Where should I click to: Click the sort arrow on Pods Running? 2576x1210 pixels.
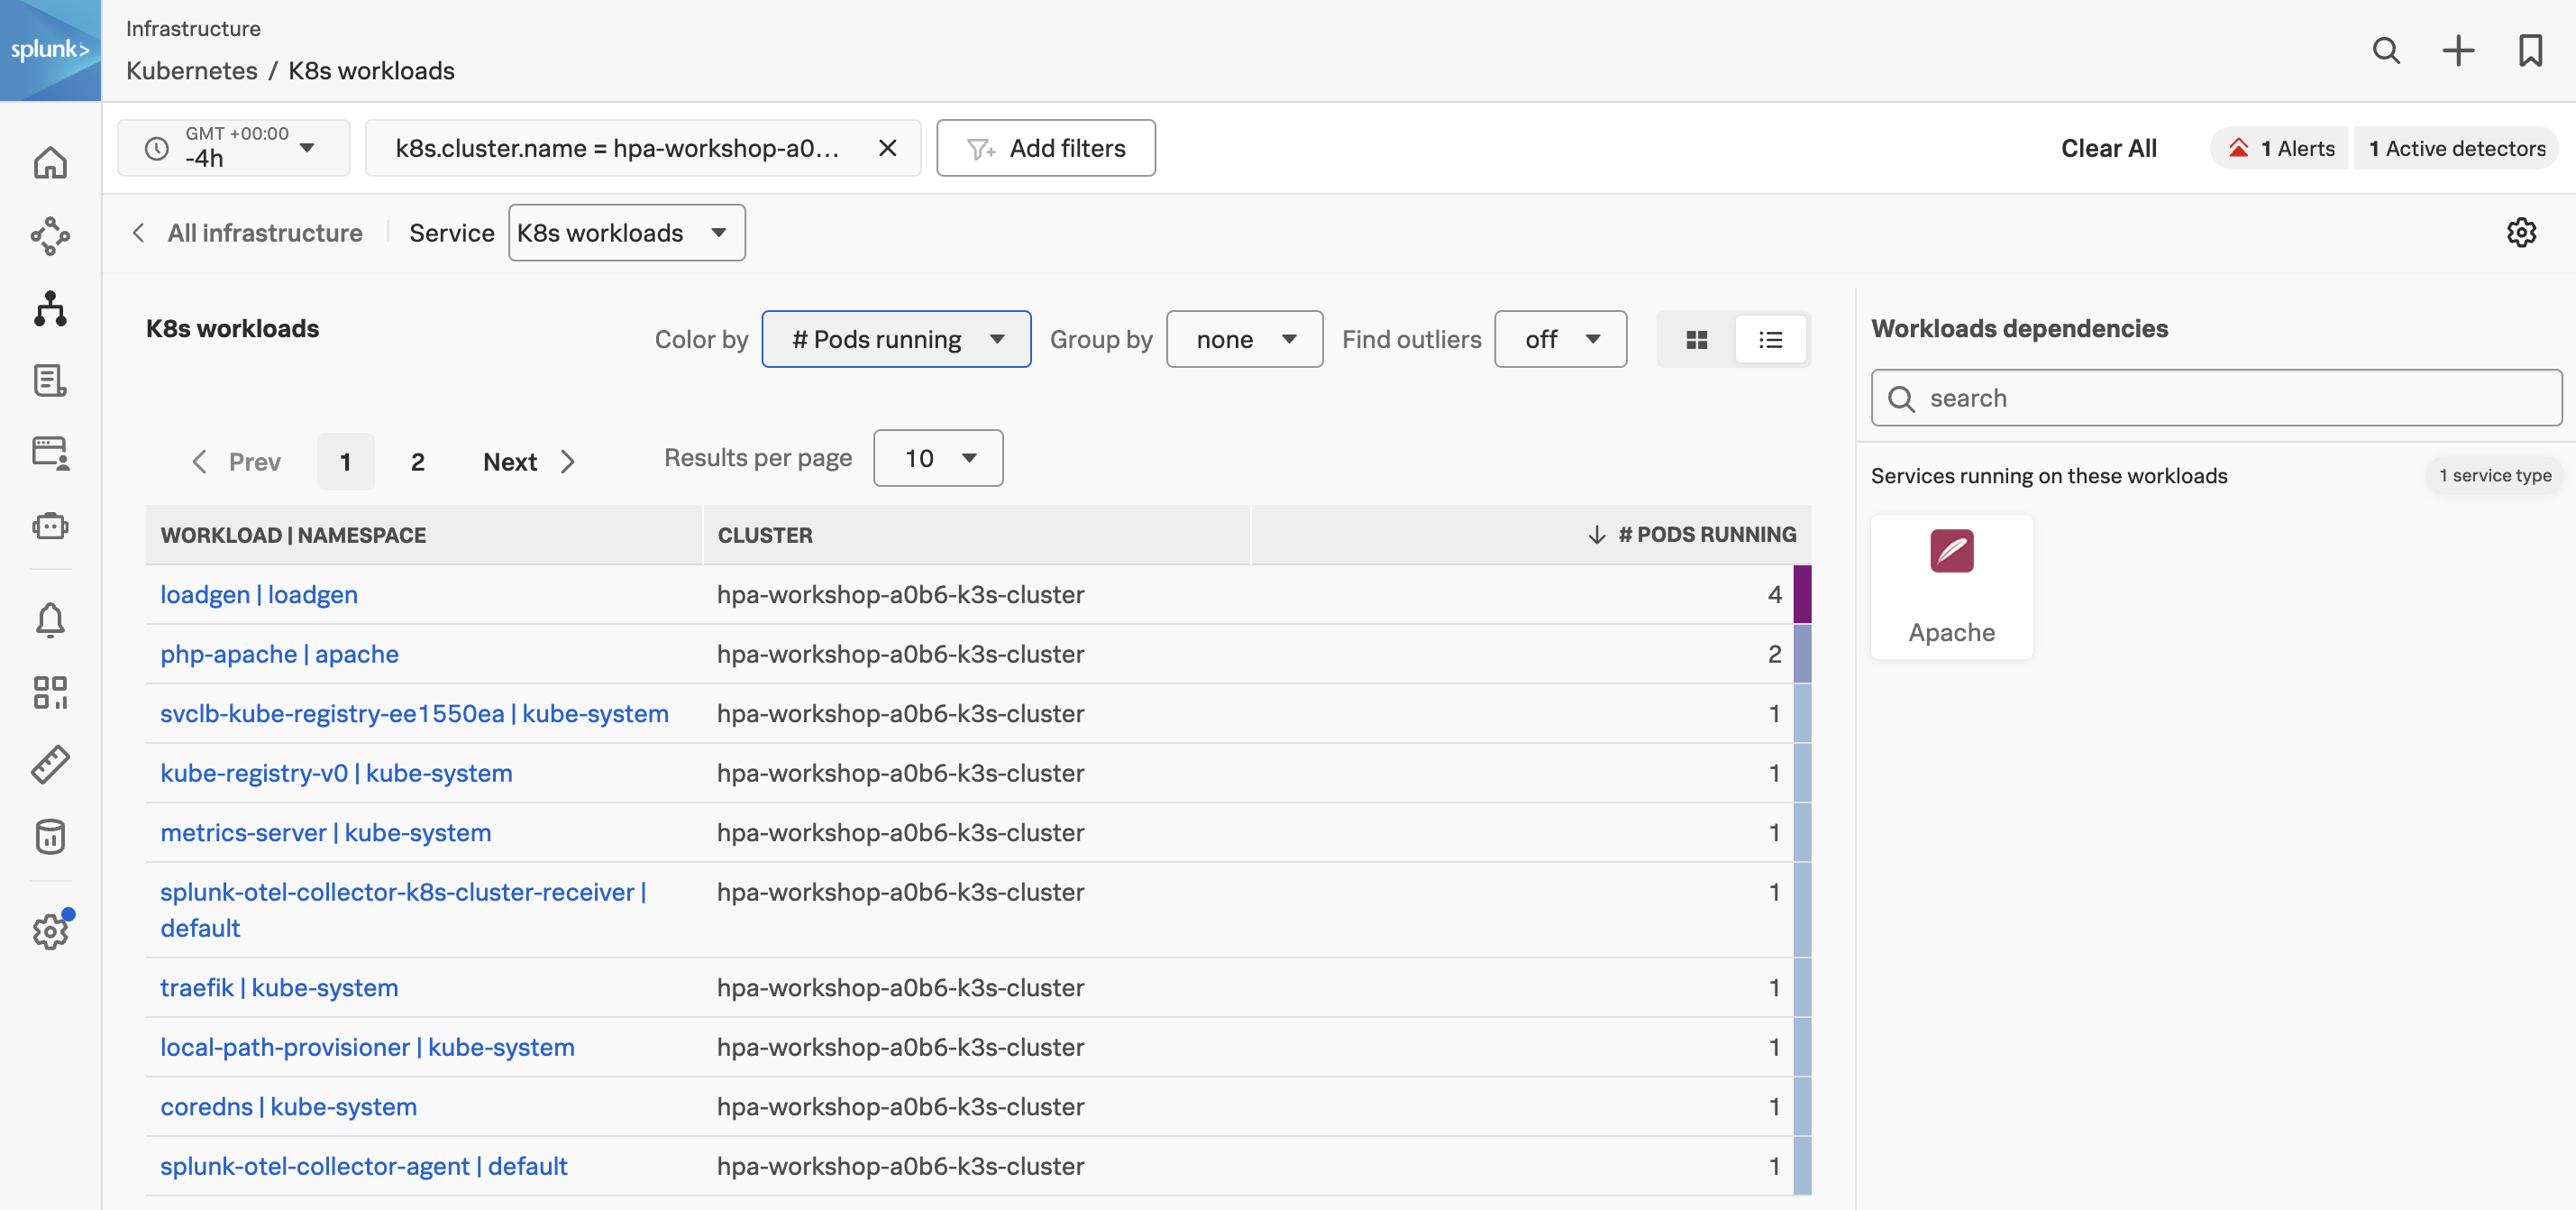(1596, 535)
